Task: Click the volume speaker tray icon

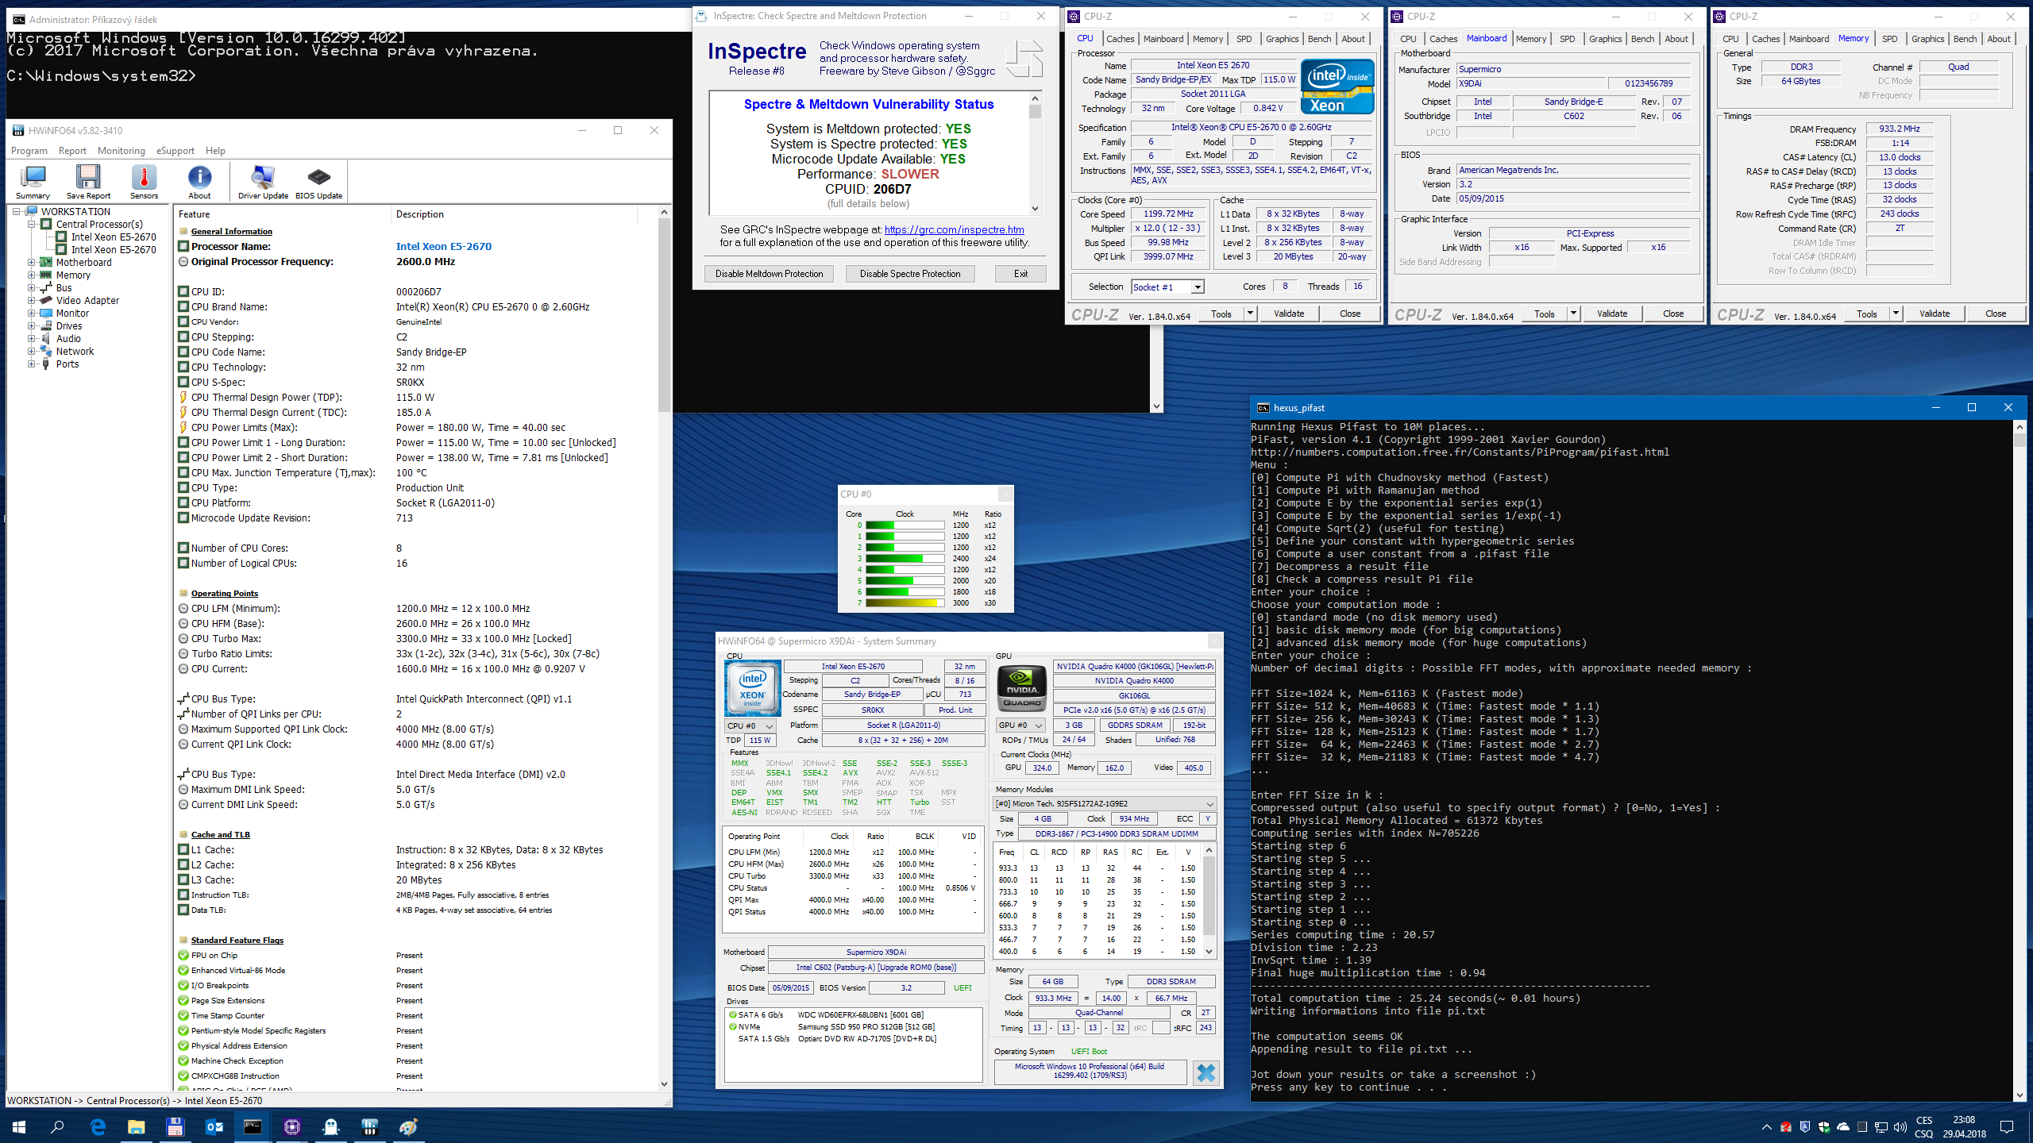Action: point(1900,1126)
